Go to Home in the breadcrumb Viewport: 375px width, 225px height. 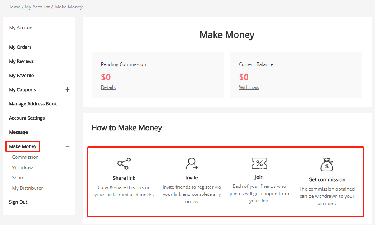14,7
